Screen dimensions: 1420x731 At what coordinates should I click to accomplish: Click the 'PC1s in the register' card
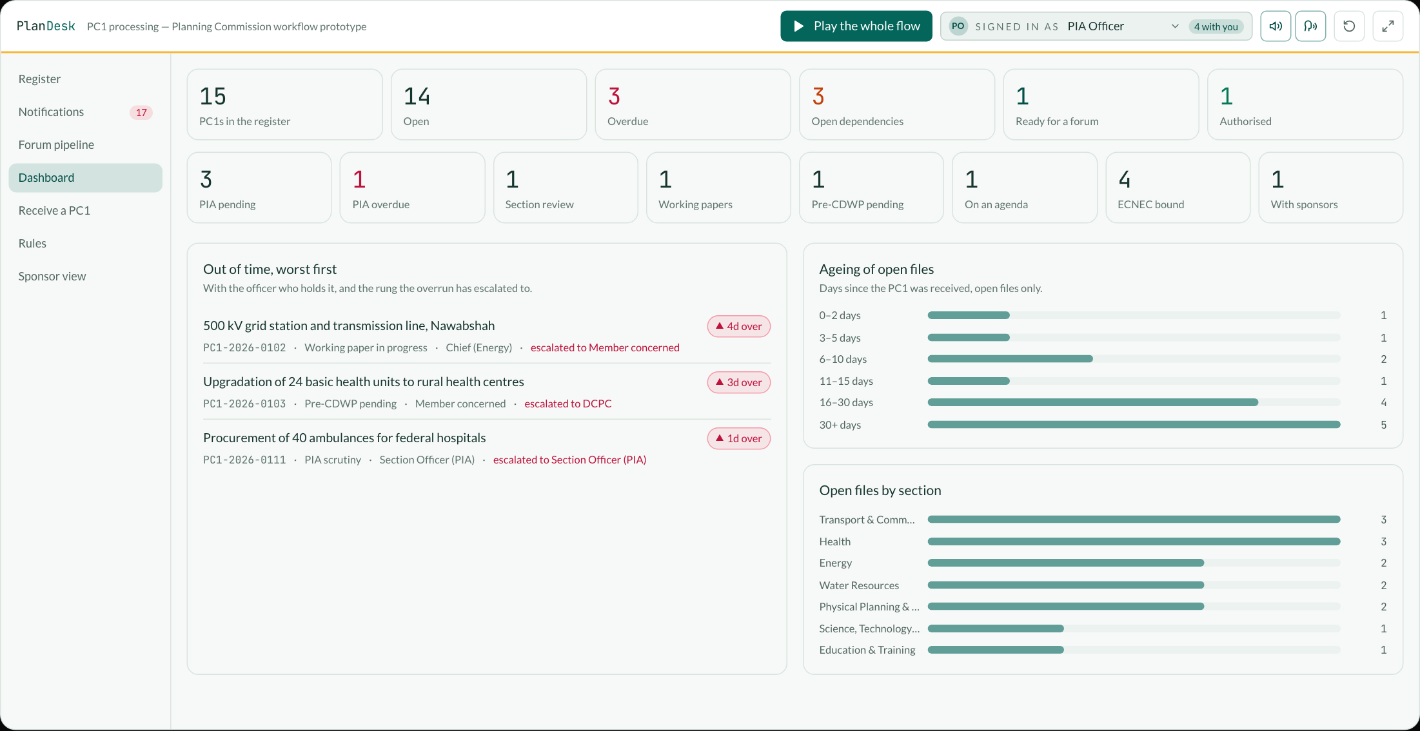pos(284,104)
